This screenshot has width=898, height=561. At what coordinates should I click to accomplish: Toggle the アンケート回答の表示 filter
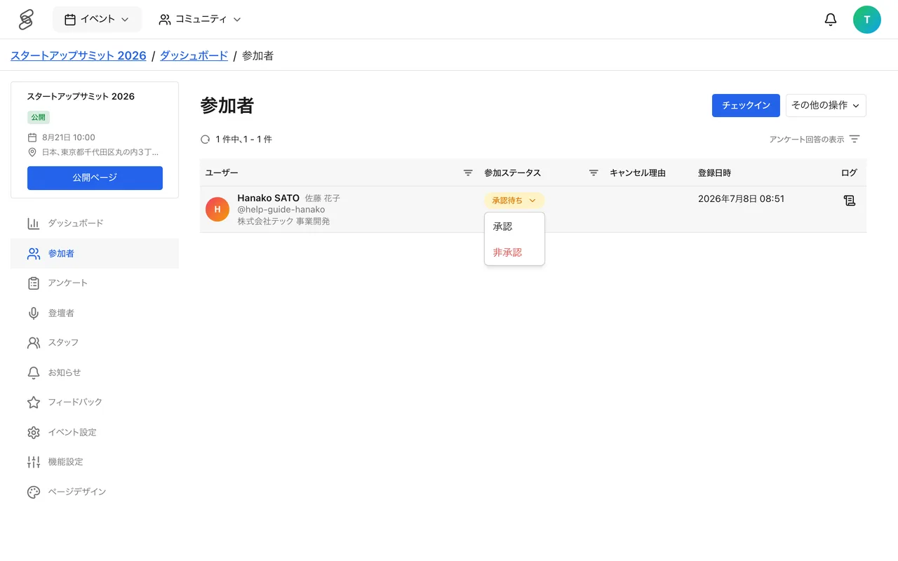pos(814,140)
